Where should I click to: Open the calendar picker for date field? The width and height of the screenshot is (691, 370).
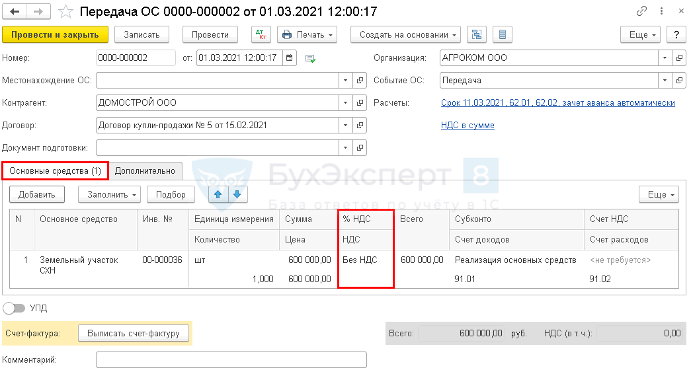coord(290,58)
